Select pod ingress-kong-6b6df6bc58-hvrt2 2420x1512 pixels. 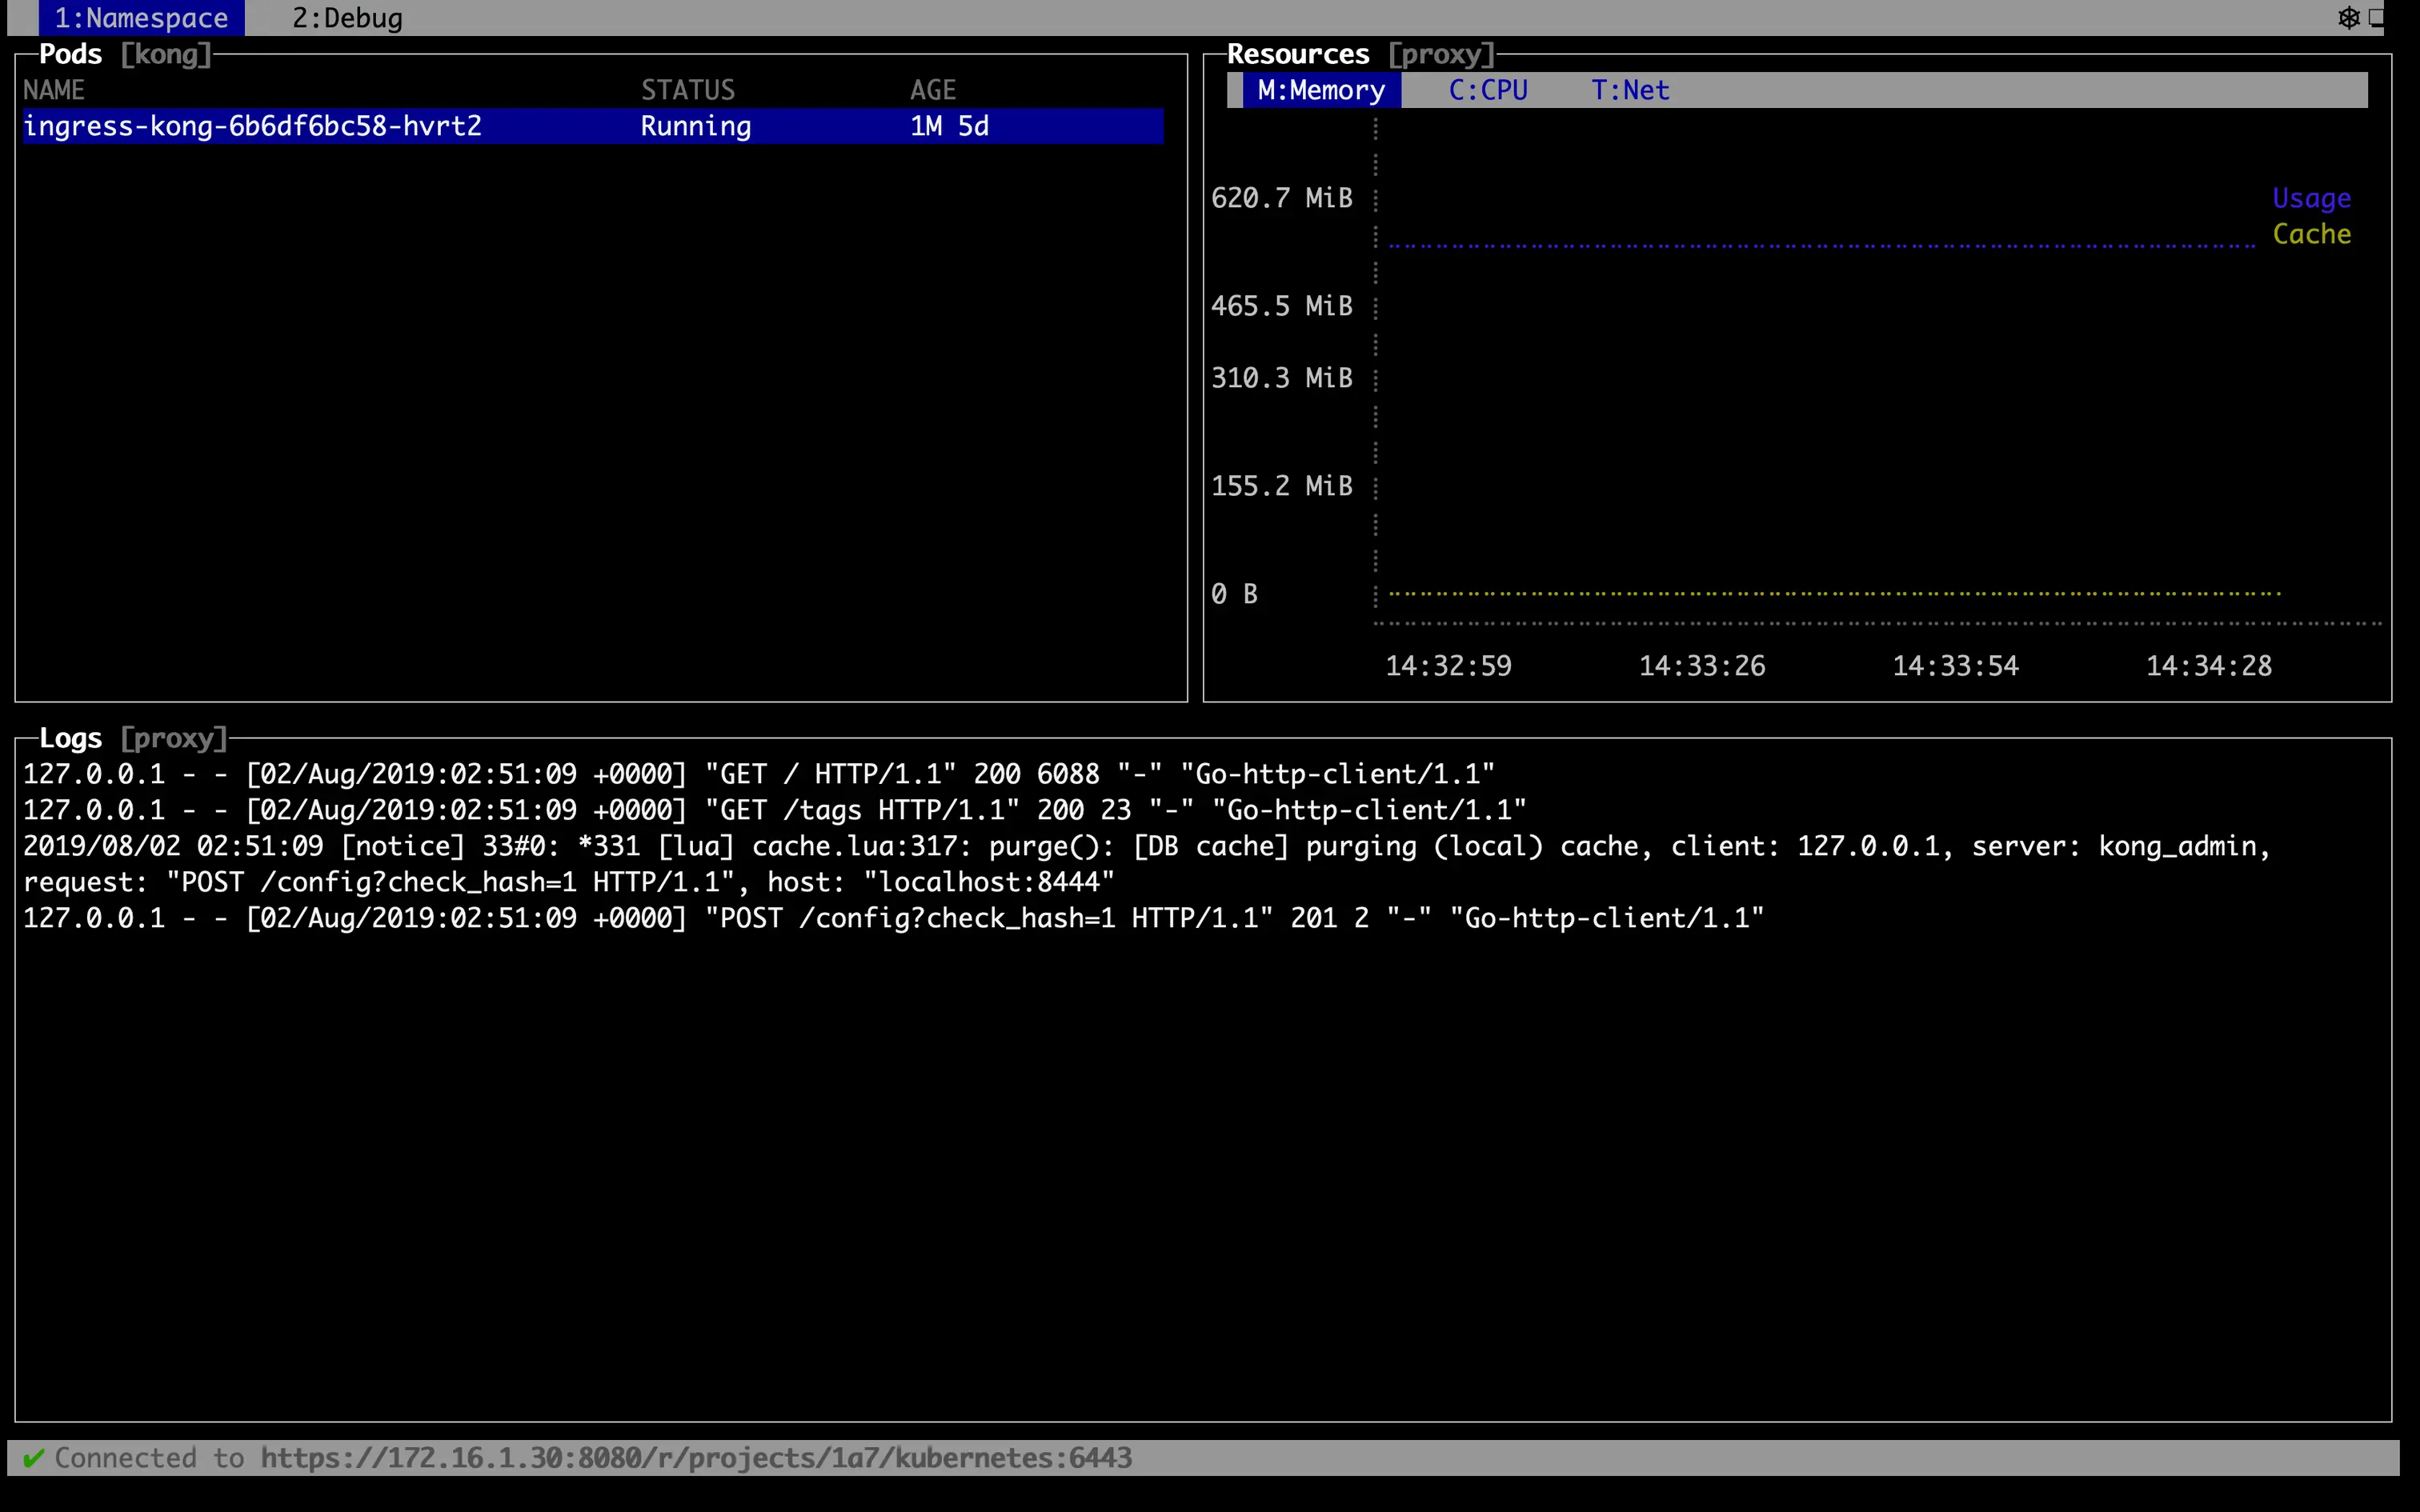click(x=252, y=126)
